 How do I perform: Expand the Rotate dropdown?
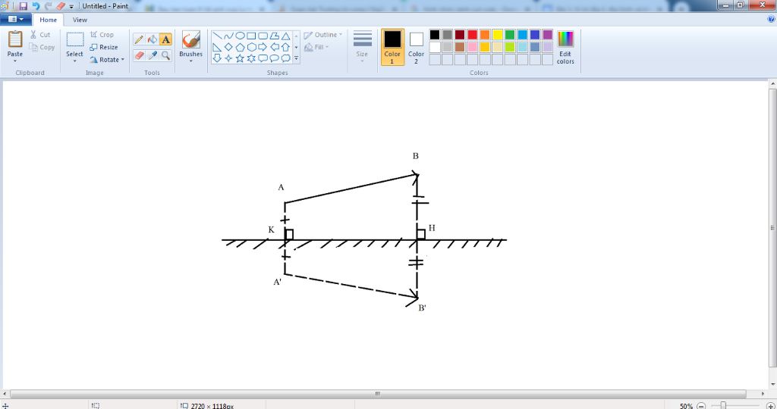[122, 59]
